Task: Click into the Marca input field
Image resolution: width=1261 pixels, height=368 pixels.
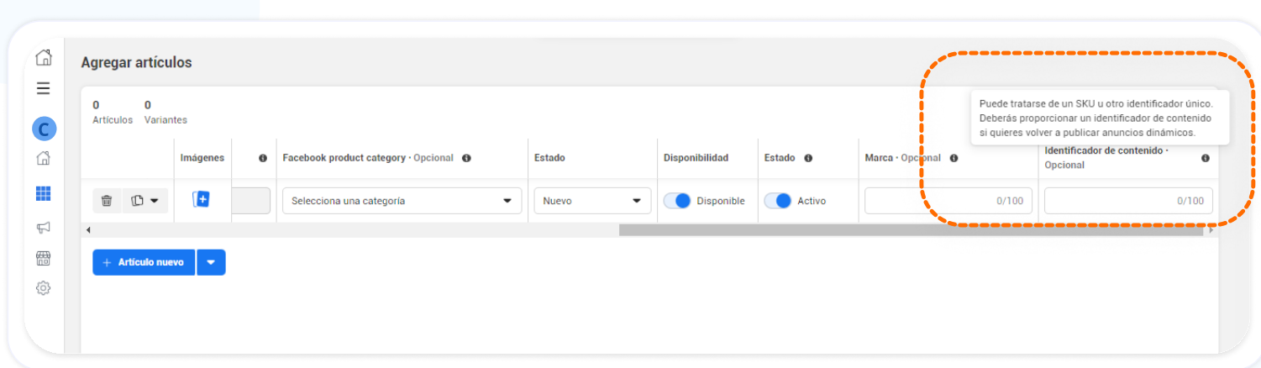Action: [x=948, y=201]
